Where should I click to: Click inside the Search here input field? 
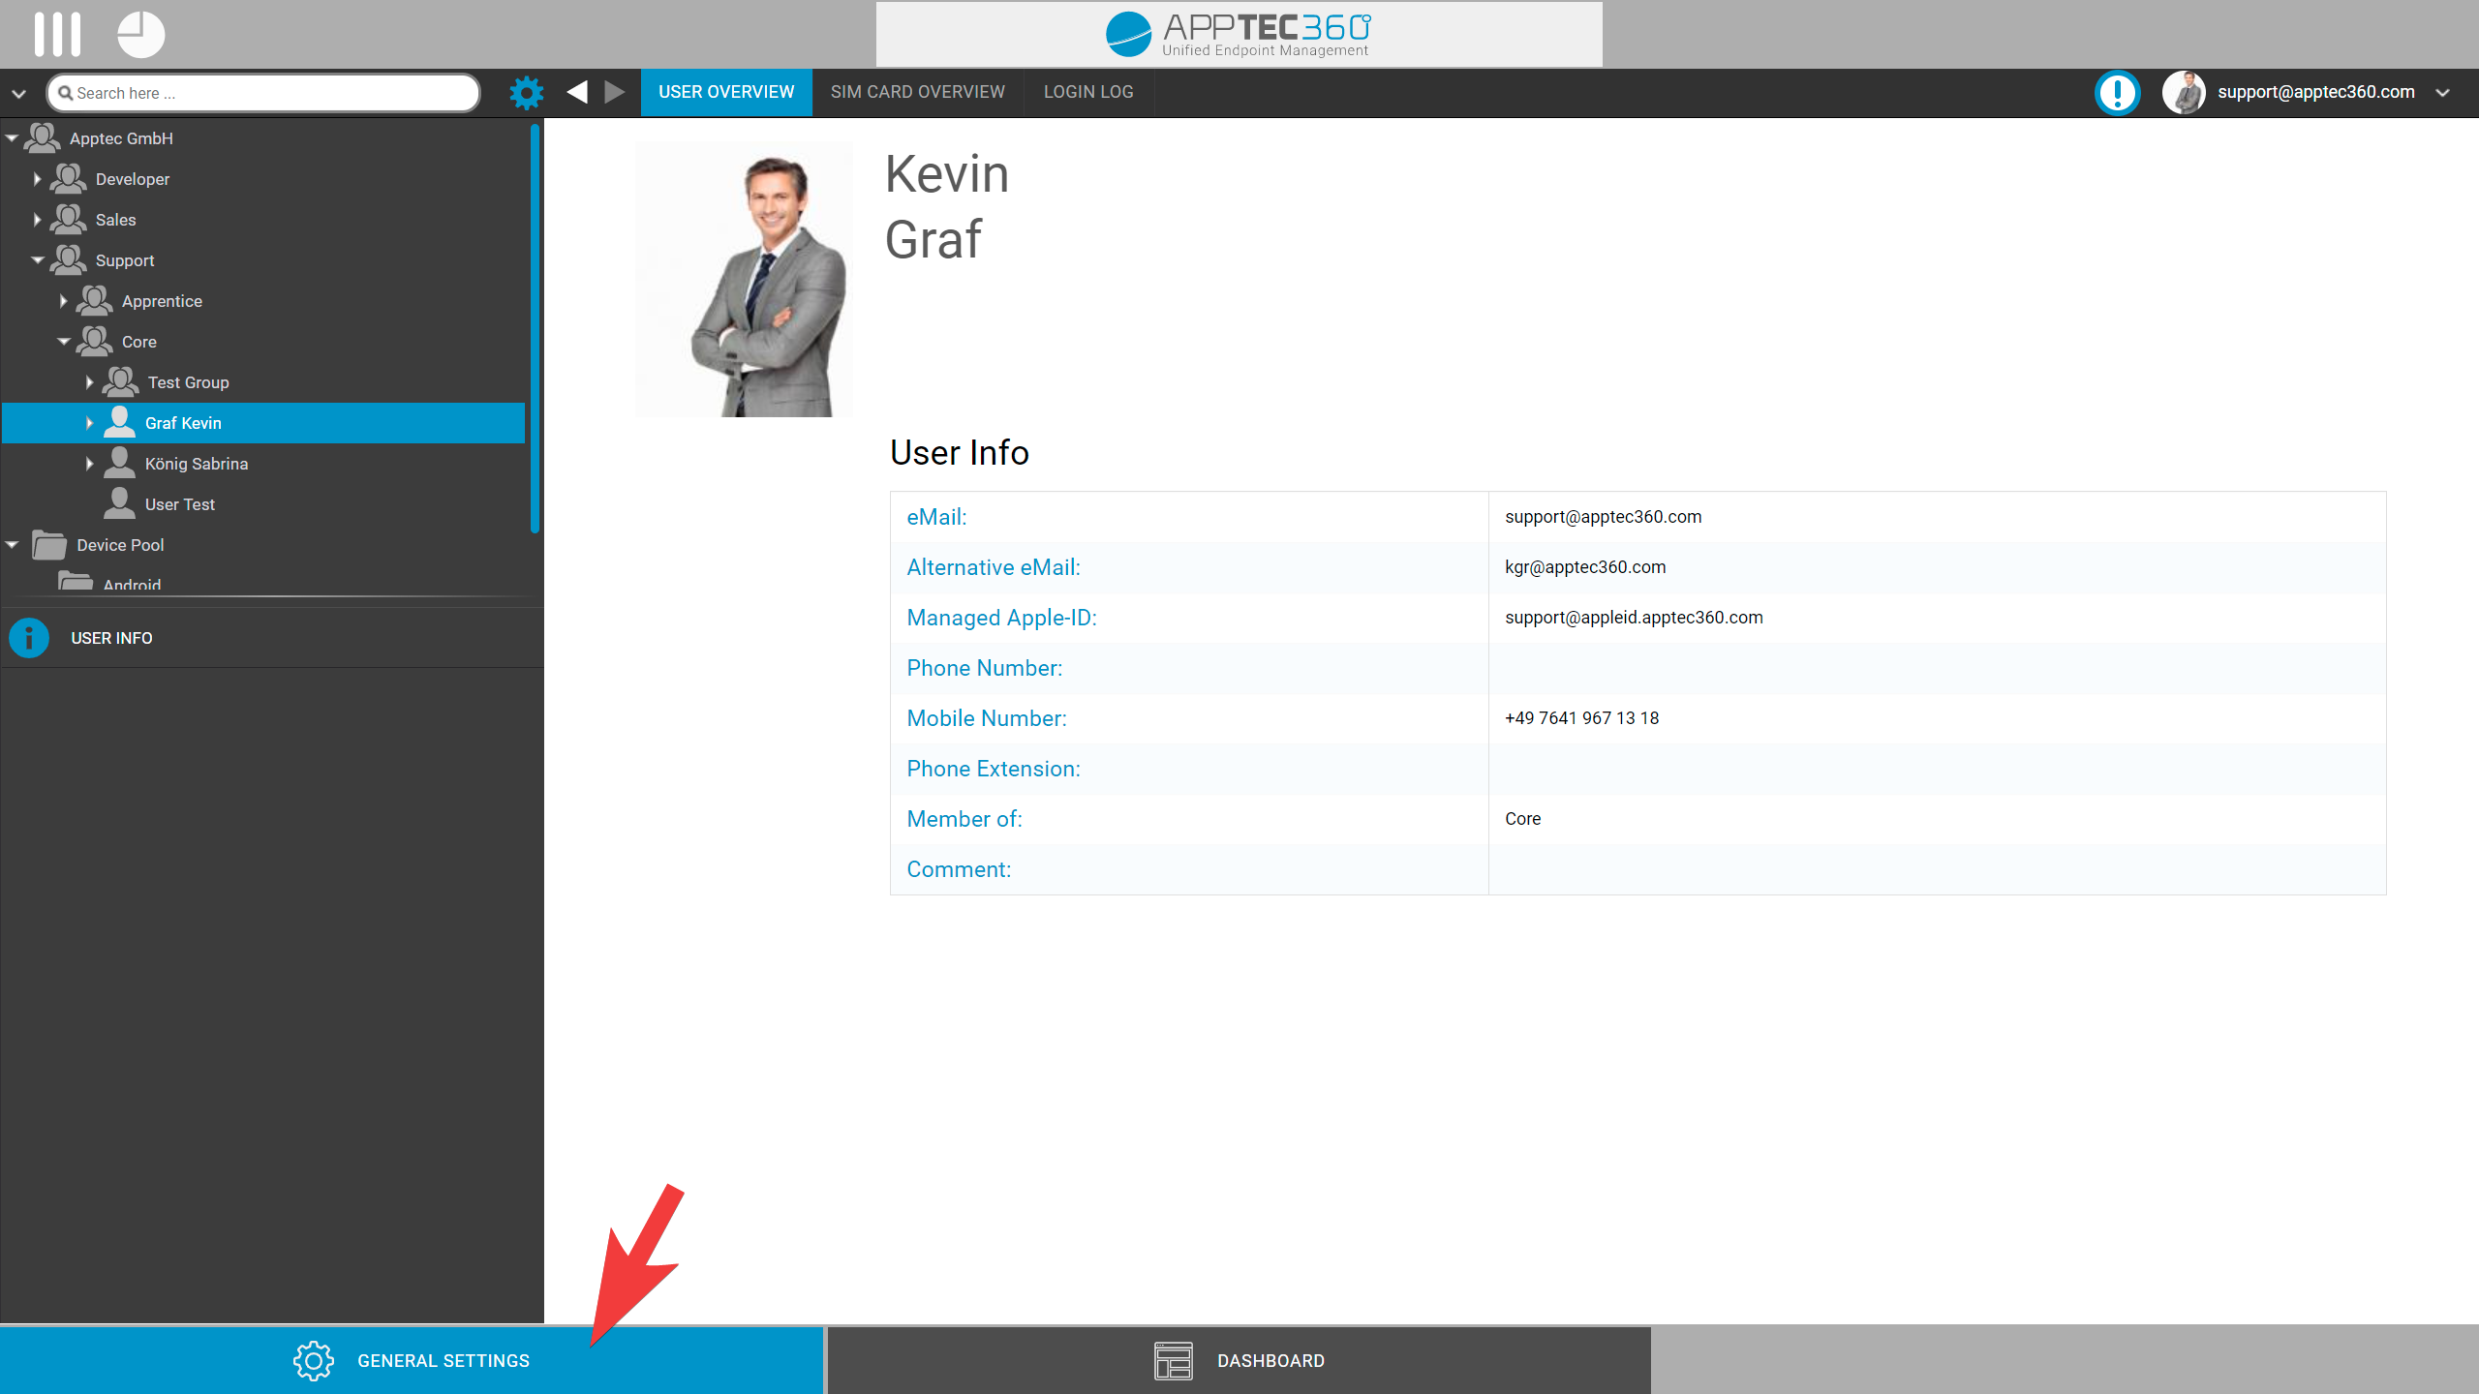[x=264, y=92]
